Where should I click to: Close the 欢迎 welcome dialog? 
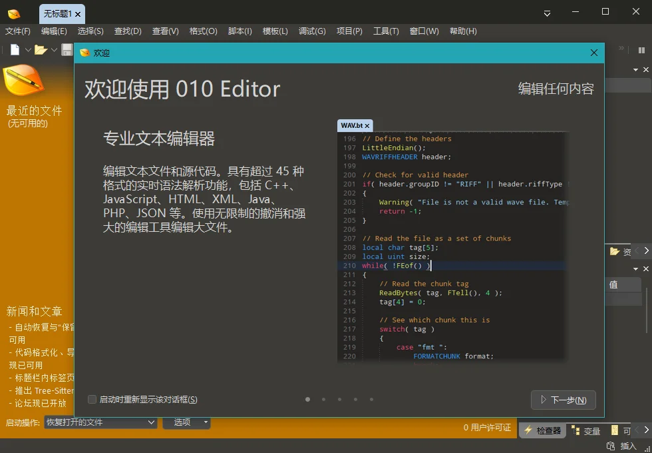point(593,53)
